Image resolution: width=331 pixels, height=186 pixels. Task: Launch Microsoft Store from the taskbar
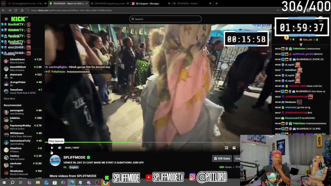[55, 183]
